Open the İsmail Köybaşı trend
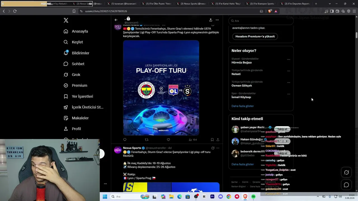Image resolution: width=358 pixels, height=201 pixels. click(241, 97)
